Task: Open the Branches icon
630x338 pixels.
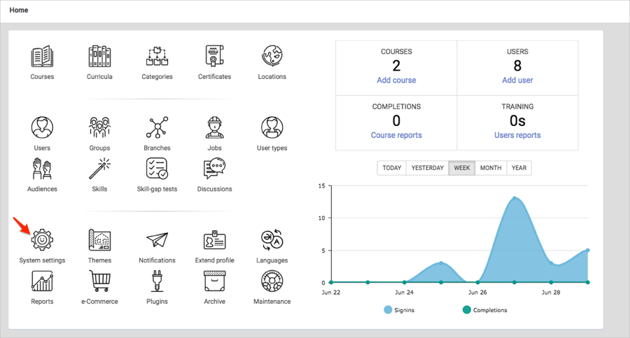Action: (x=157, y=129)
